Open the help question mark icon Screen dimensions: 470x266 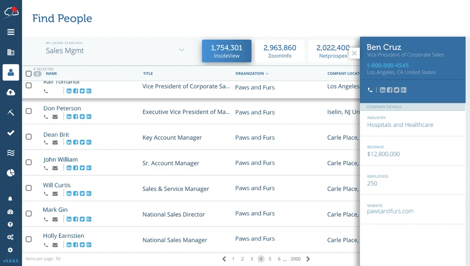pos(10,225)
